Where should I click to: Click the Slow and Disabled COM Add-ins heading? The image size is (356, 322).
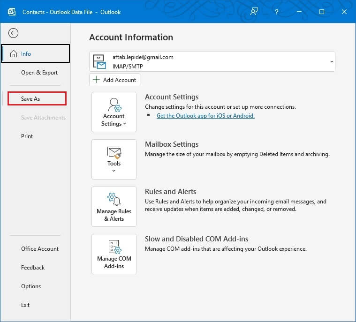pos(197,239)
